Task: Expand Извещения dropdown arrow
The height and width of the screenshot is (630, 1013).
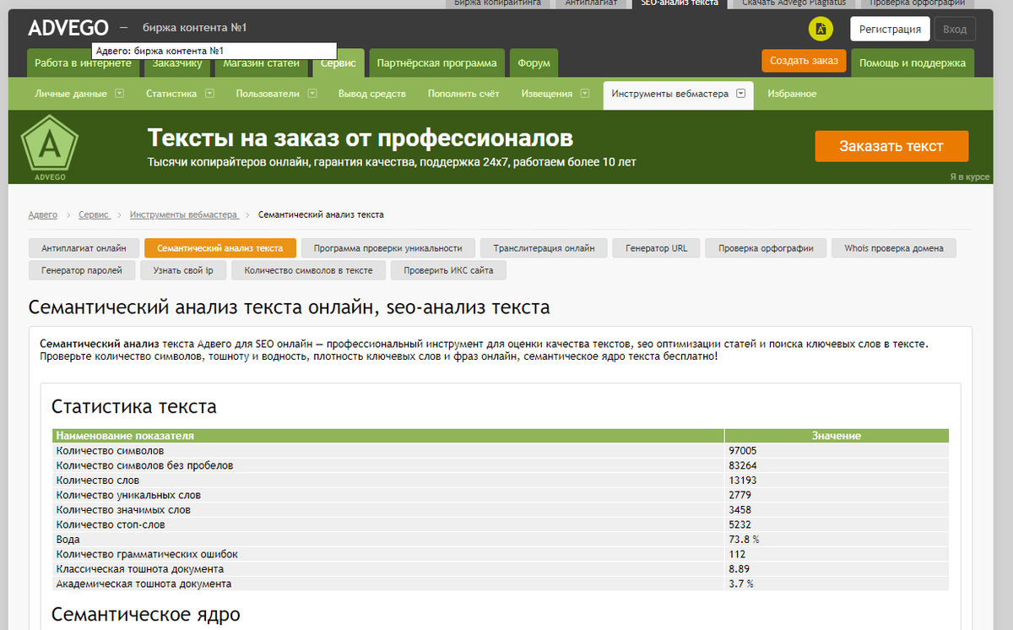Action: pos(585,94)
